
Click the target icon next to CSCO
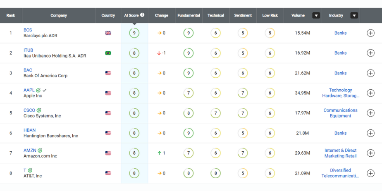39,110
